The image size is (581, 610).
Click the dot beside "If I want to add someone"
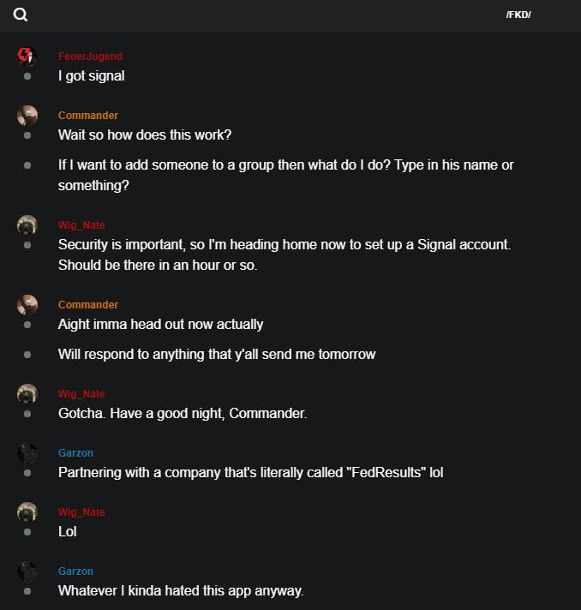pyautogui.click(x=27, y=164)
